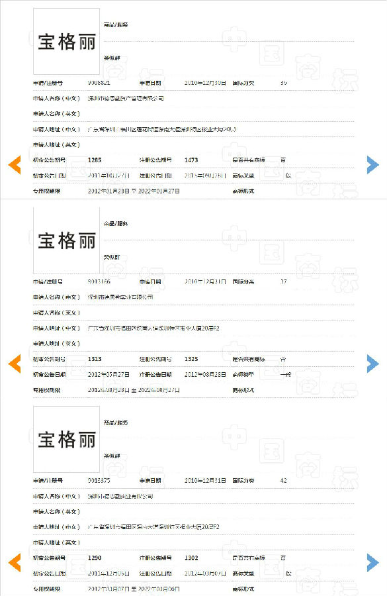Click the orange previous arrow beside record 9008821

click(15, 165)
